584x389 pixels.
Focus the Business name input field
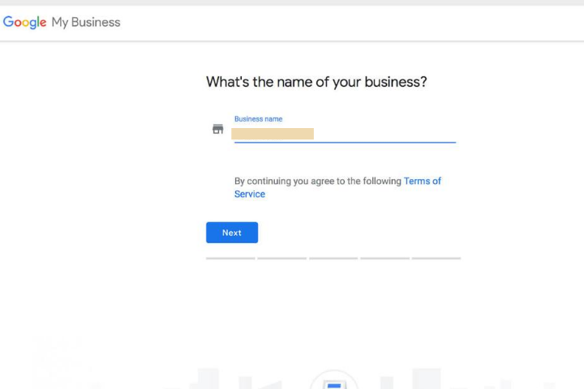345,134
